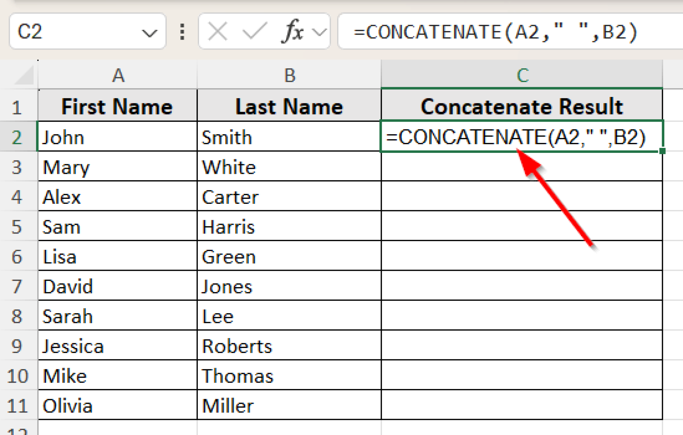Click the Enter checkmark formula button
The height and width of the screenshot is (435, 683).
254,32
